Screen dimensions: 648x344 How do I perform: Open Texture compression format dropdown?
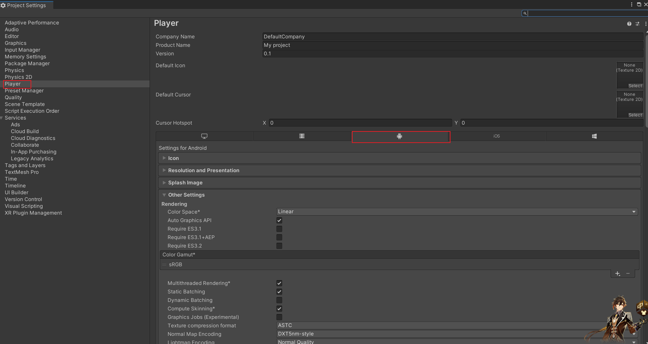pos(457,325)
